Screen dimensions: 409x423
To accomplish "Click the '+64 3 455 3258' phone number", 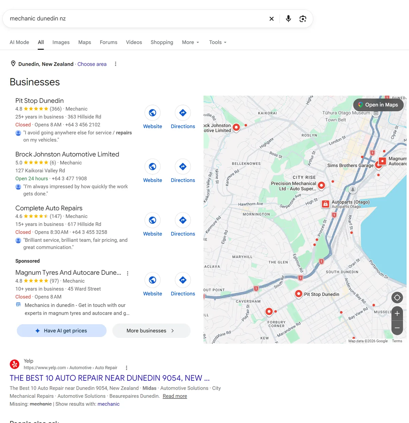I will 90,232.
